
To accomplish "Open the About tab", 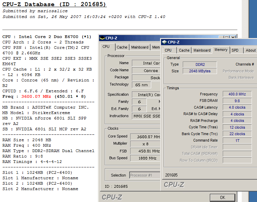I will pos(250,50).
